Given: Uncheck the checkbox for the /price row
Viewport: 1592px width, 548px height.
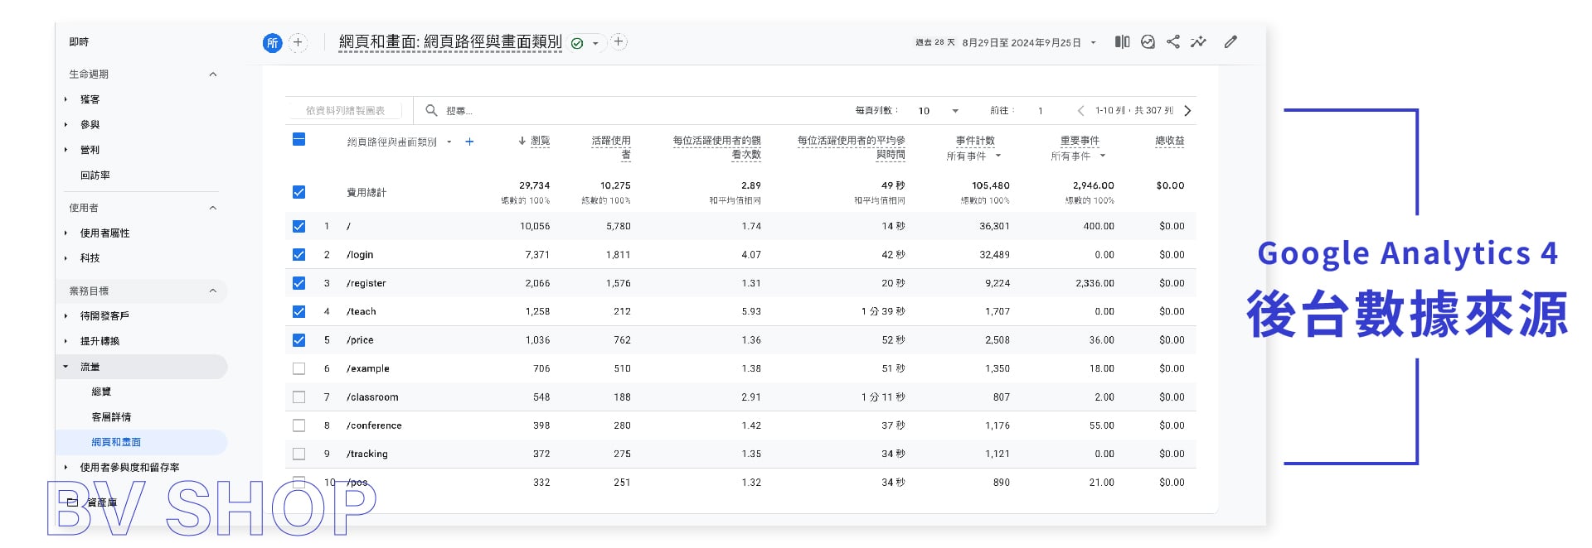Looking at the screenshot, I should click(299, 340).
